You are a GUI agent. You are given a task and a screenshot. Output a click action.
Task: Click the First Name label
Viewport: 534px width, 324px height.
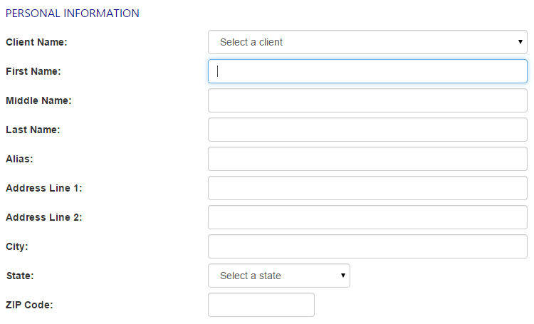tap(33, 71)
